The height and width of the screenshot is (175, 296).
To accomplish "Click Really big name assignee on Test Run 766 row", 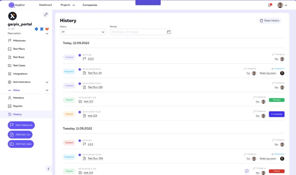I will point(268,159).
